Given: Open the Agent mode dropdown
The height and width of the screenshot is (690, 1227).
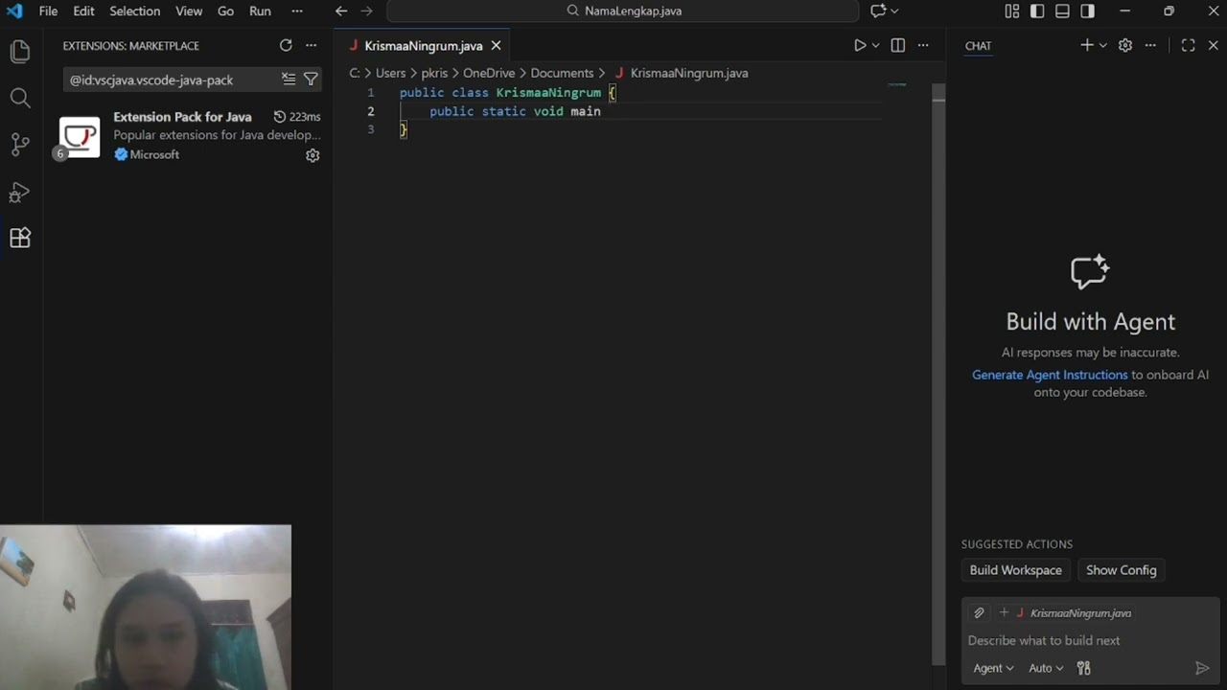Looking at the screenshot, I should click(x=993, y=668).
